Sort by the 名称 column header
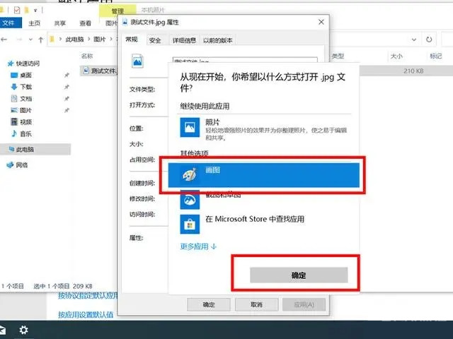Image resolution: width=453 pixels, height=339 pixels. pos(86,56)
